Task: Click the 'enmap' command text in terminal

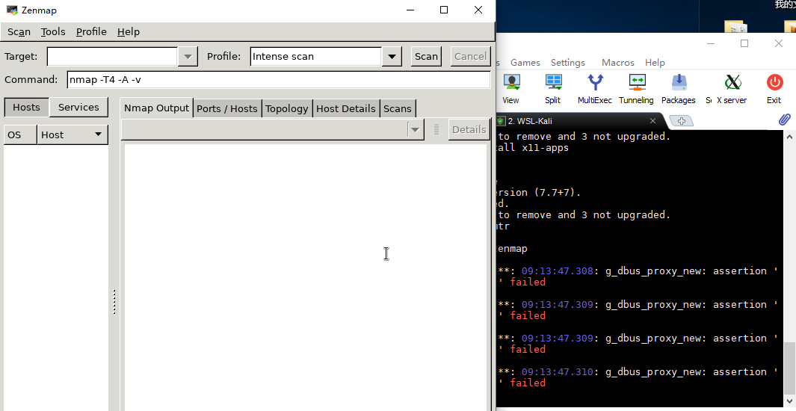Action: [513, 249]
